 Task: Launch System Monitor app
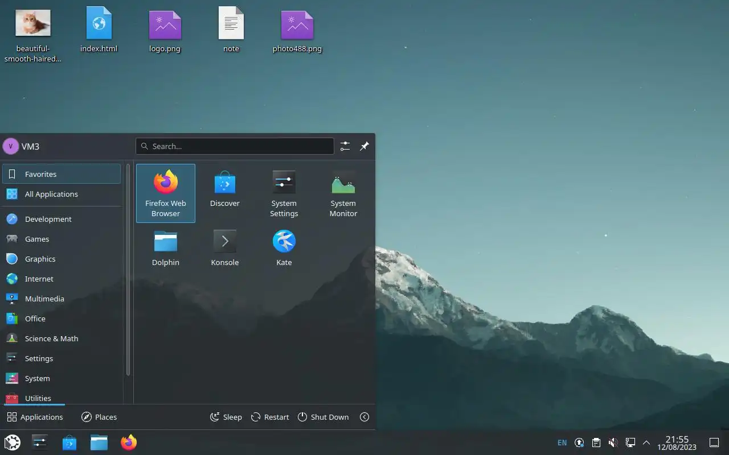click(343, 193)
